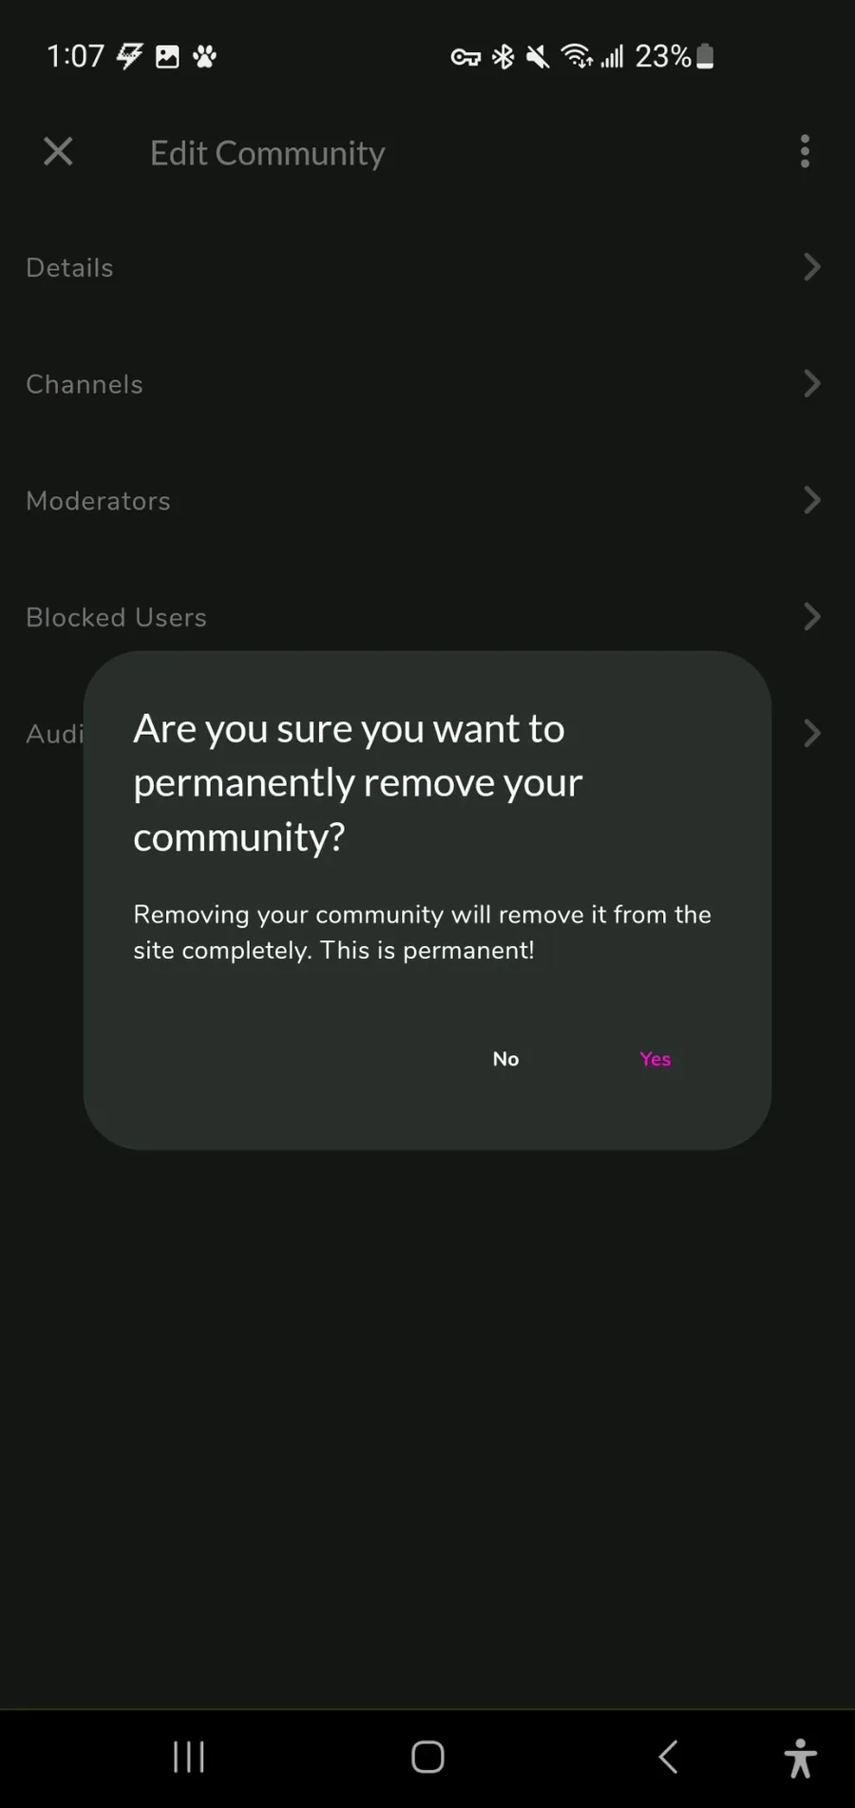
Task: Tap the Wi-Fi status icon
Action: 577,57
